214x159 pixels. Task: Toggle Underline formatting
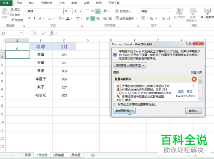click(40, 18)
